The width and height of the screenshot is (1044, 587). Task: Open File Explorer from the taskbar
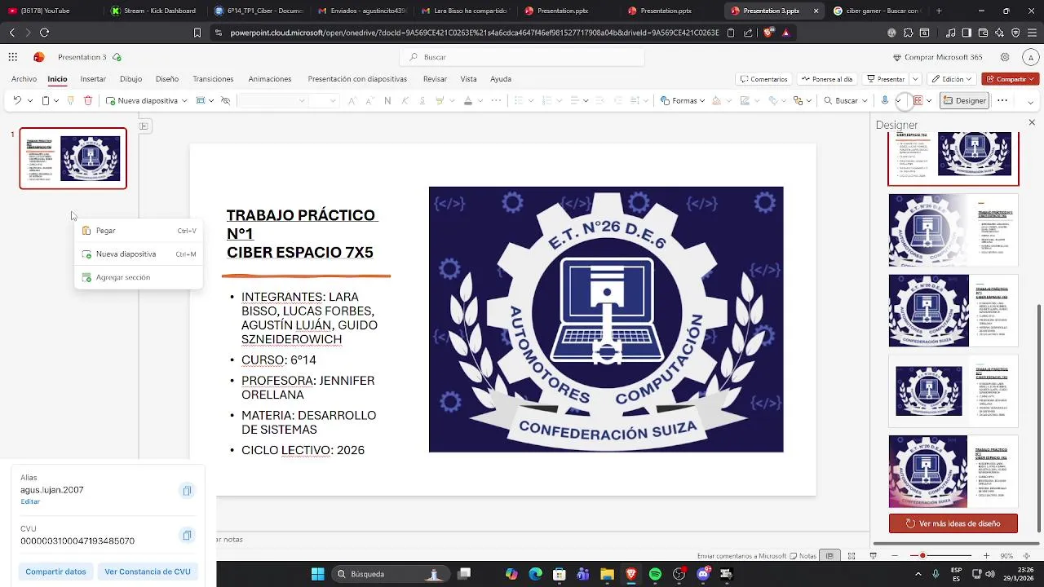point(607,574)
